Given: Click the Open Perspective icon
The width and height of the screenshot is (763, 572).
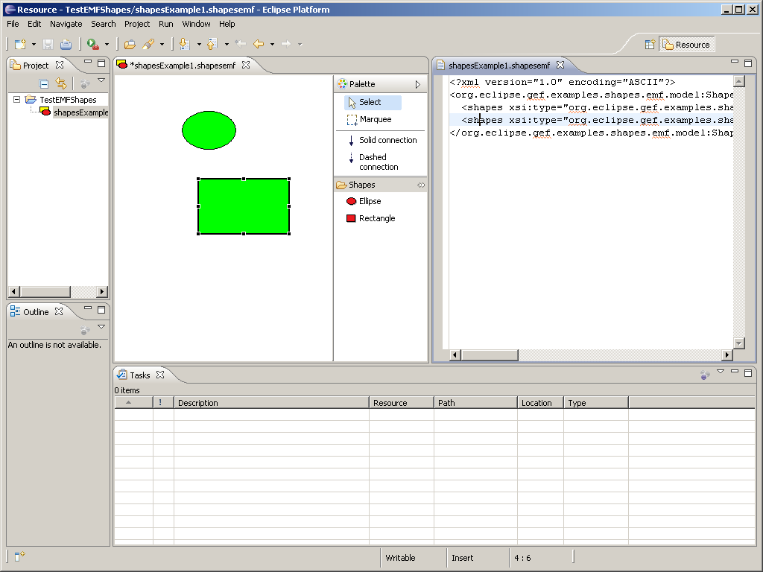Looking at the screenshot, I should point(650,45).
